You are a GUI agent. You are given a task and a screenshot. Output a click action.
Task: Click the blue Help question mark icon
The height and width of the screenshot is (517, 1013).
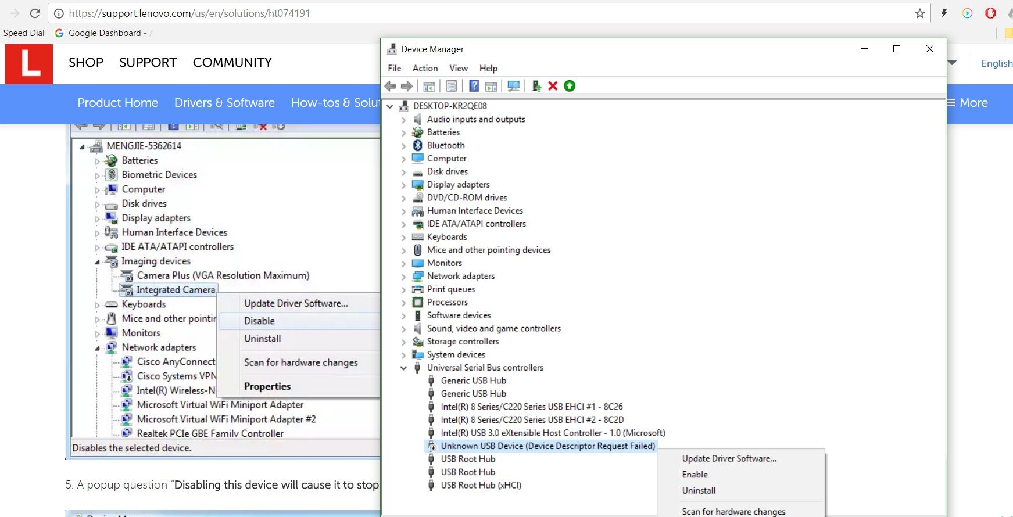pyautogui.click(x=474, y=86)
